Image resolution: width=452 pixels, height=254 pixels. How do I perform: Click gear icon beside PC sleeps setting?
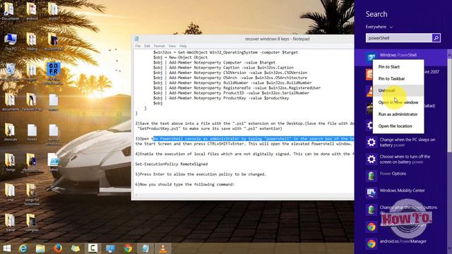pyautogui.click(x=371, y=143)
